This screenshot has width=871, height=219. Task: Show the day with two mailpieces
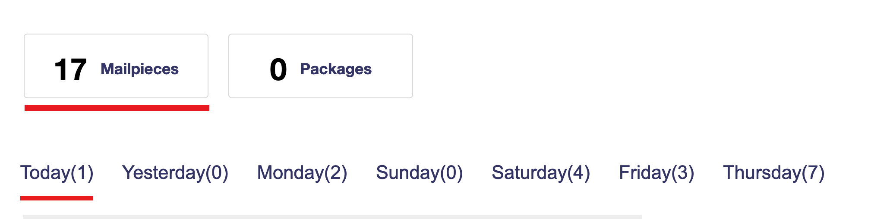point(302,173)
